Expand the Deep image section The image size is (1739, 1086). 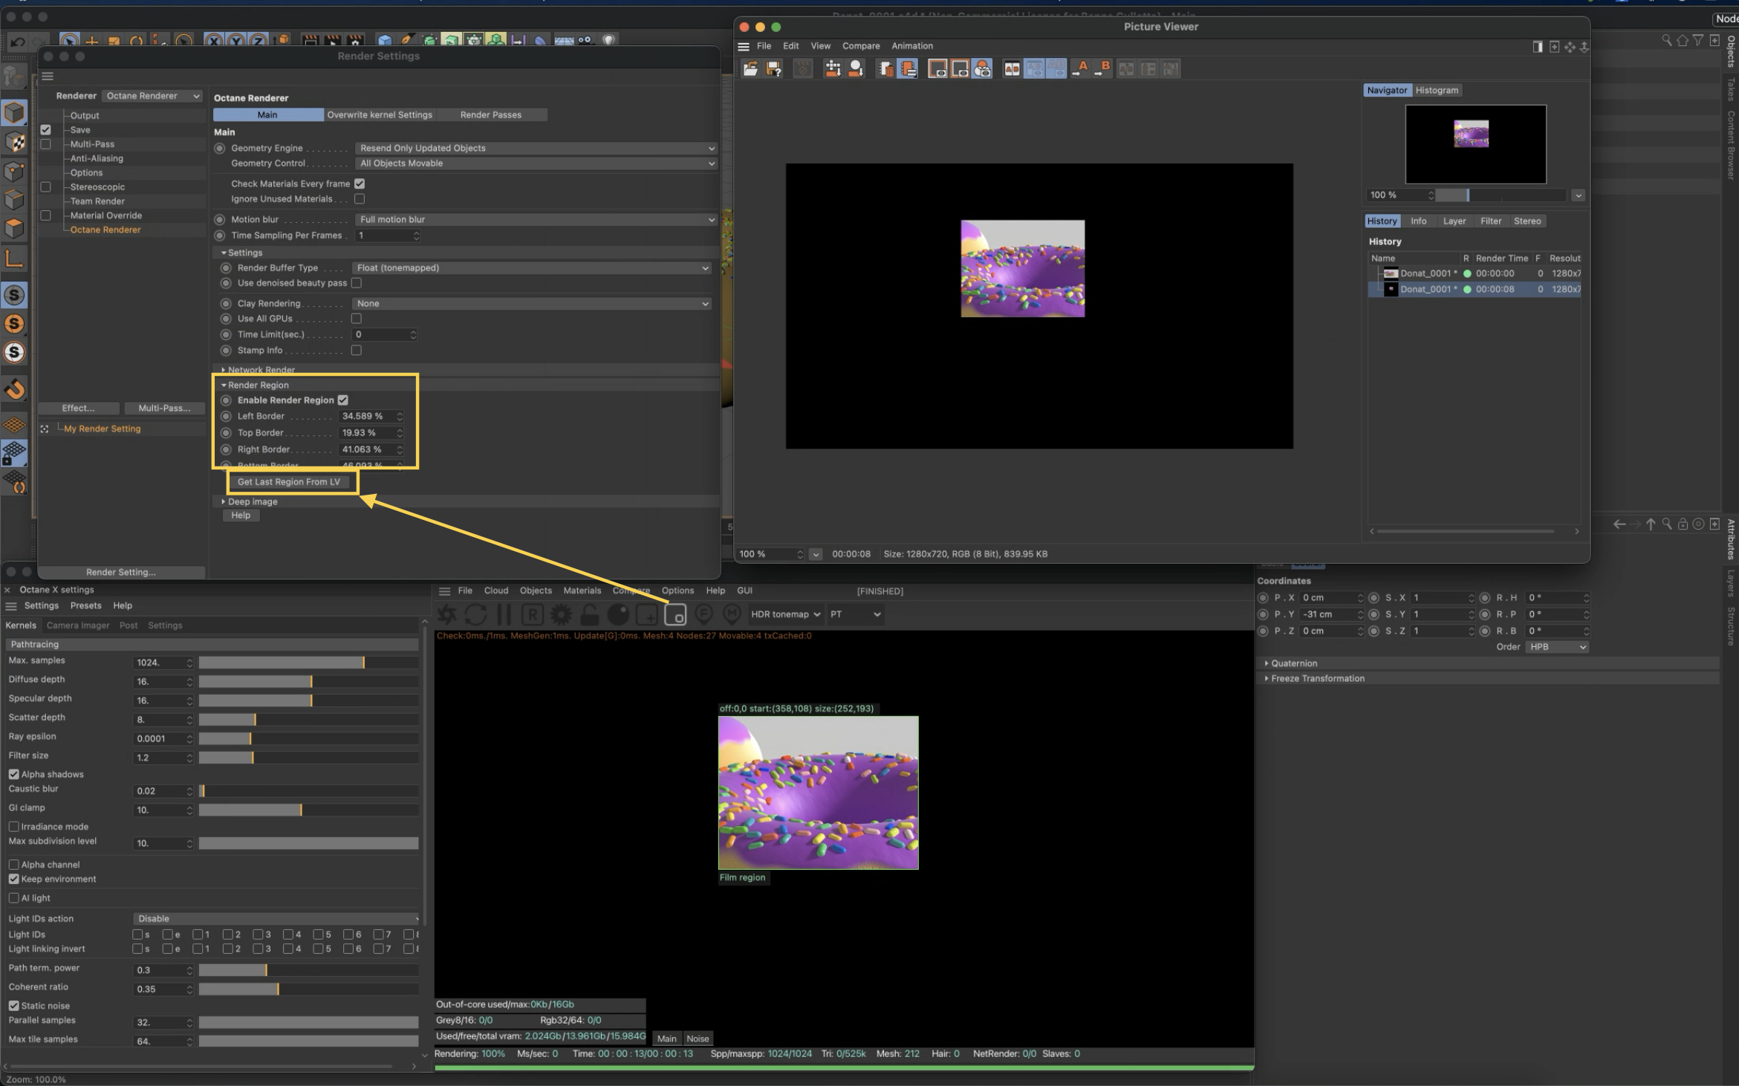224,502
